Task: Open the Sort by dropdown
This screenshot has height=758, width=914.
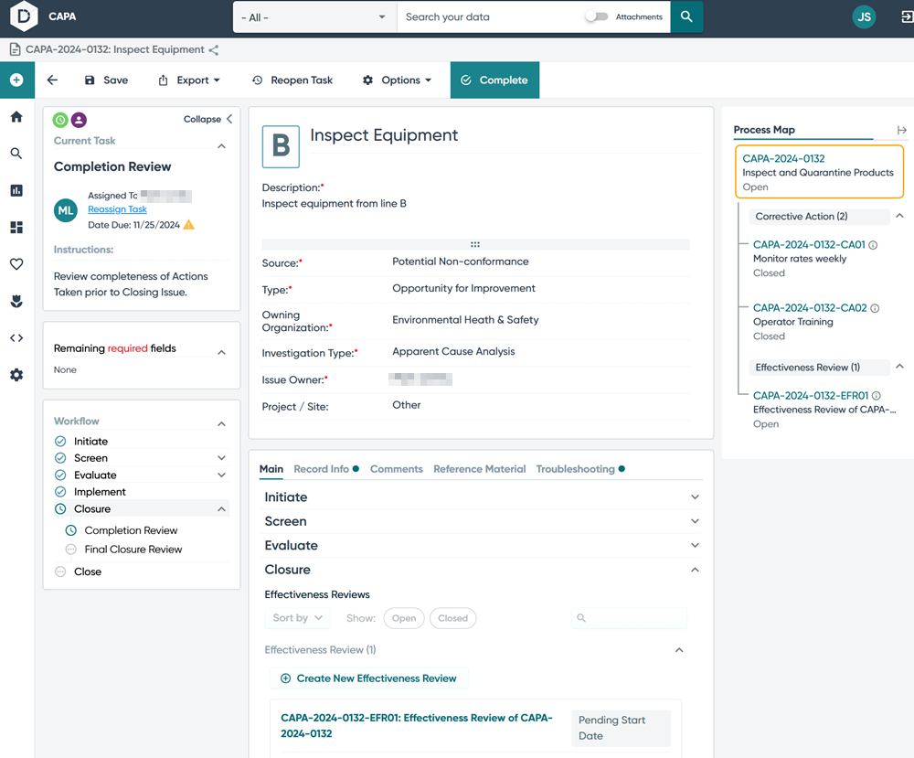Action: [x=298, y=618]
